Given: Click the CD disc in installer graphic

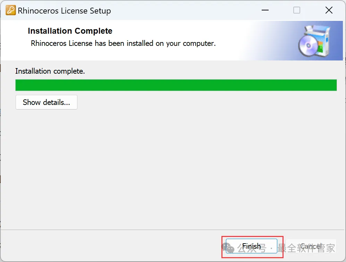Looking at the screenshot, I should coord(308,46).
